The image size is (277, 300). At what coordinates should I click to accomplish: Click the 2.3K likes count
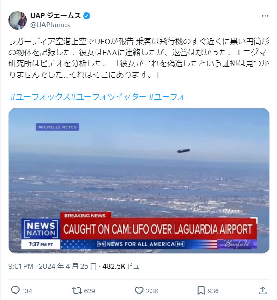(152, 291)
